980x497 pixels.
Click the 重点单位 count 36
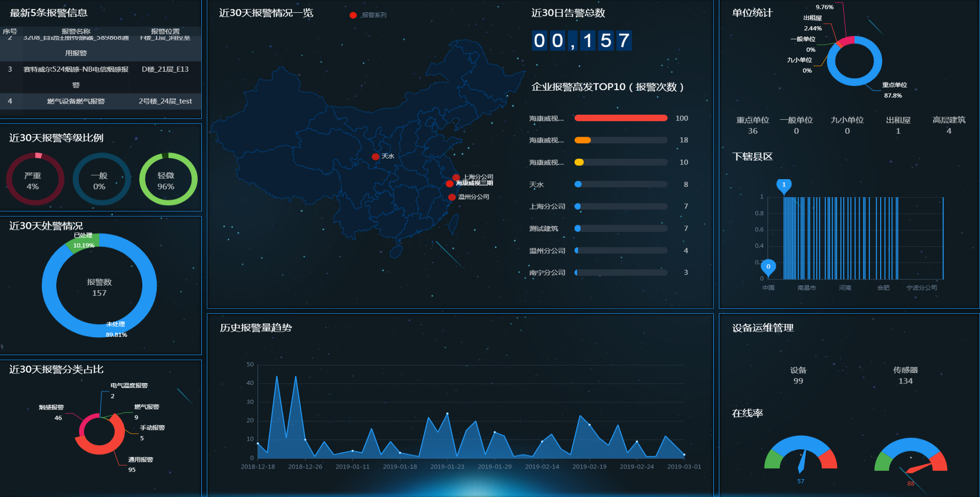click(x=752, y=131)
